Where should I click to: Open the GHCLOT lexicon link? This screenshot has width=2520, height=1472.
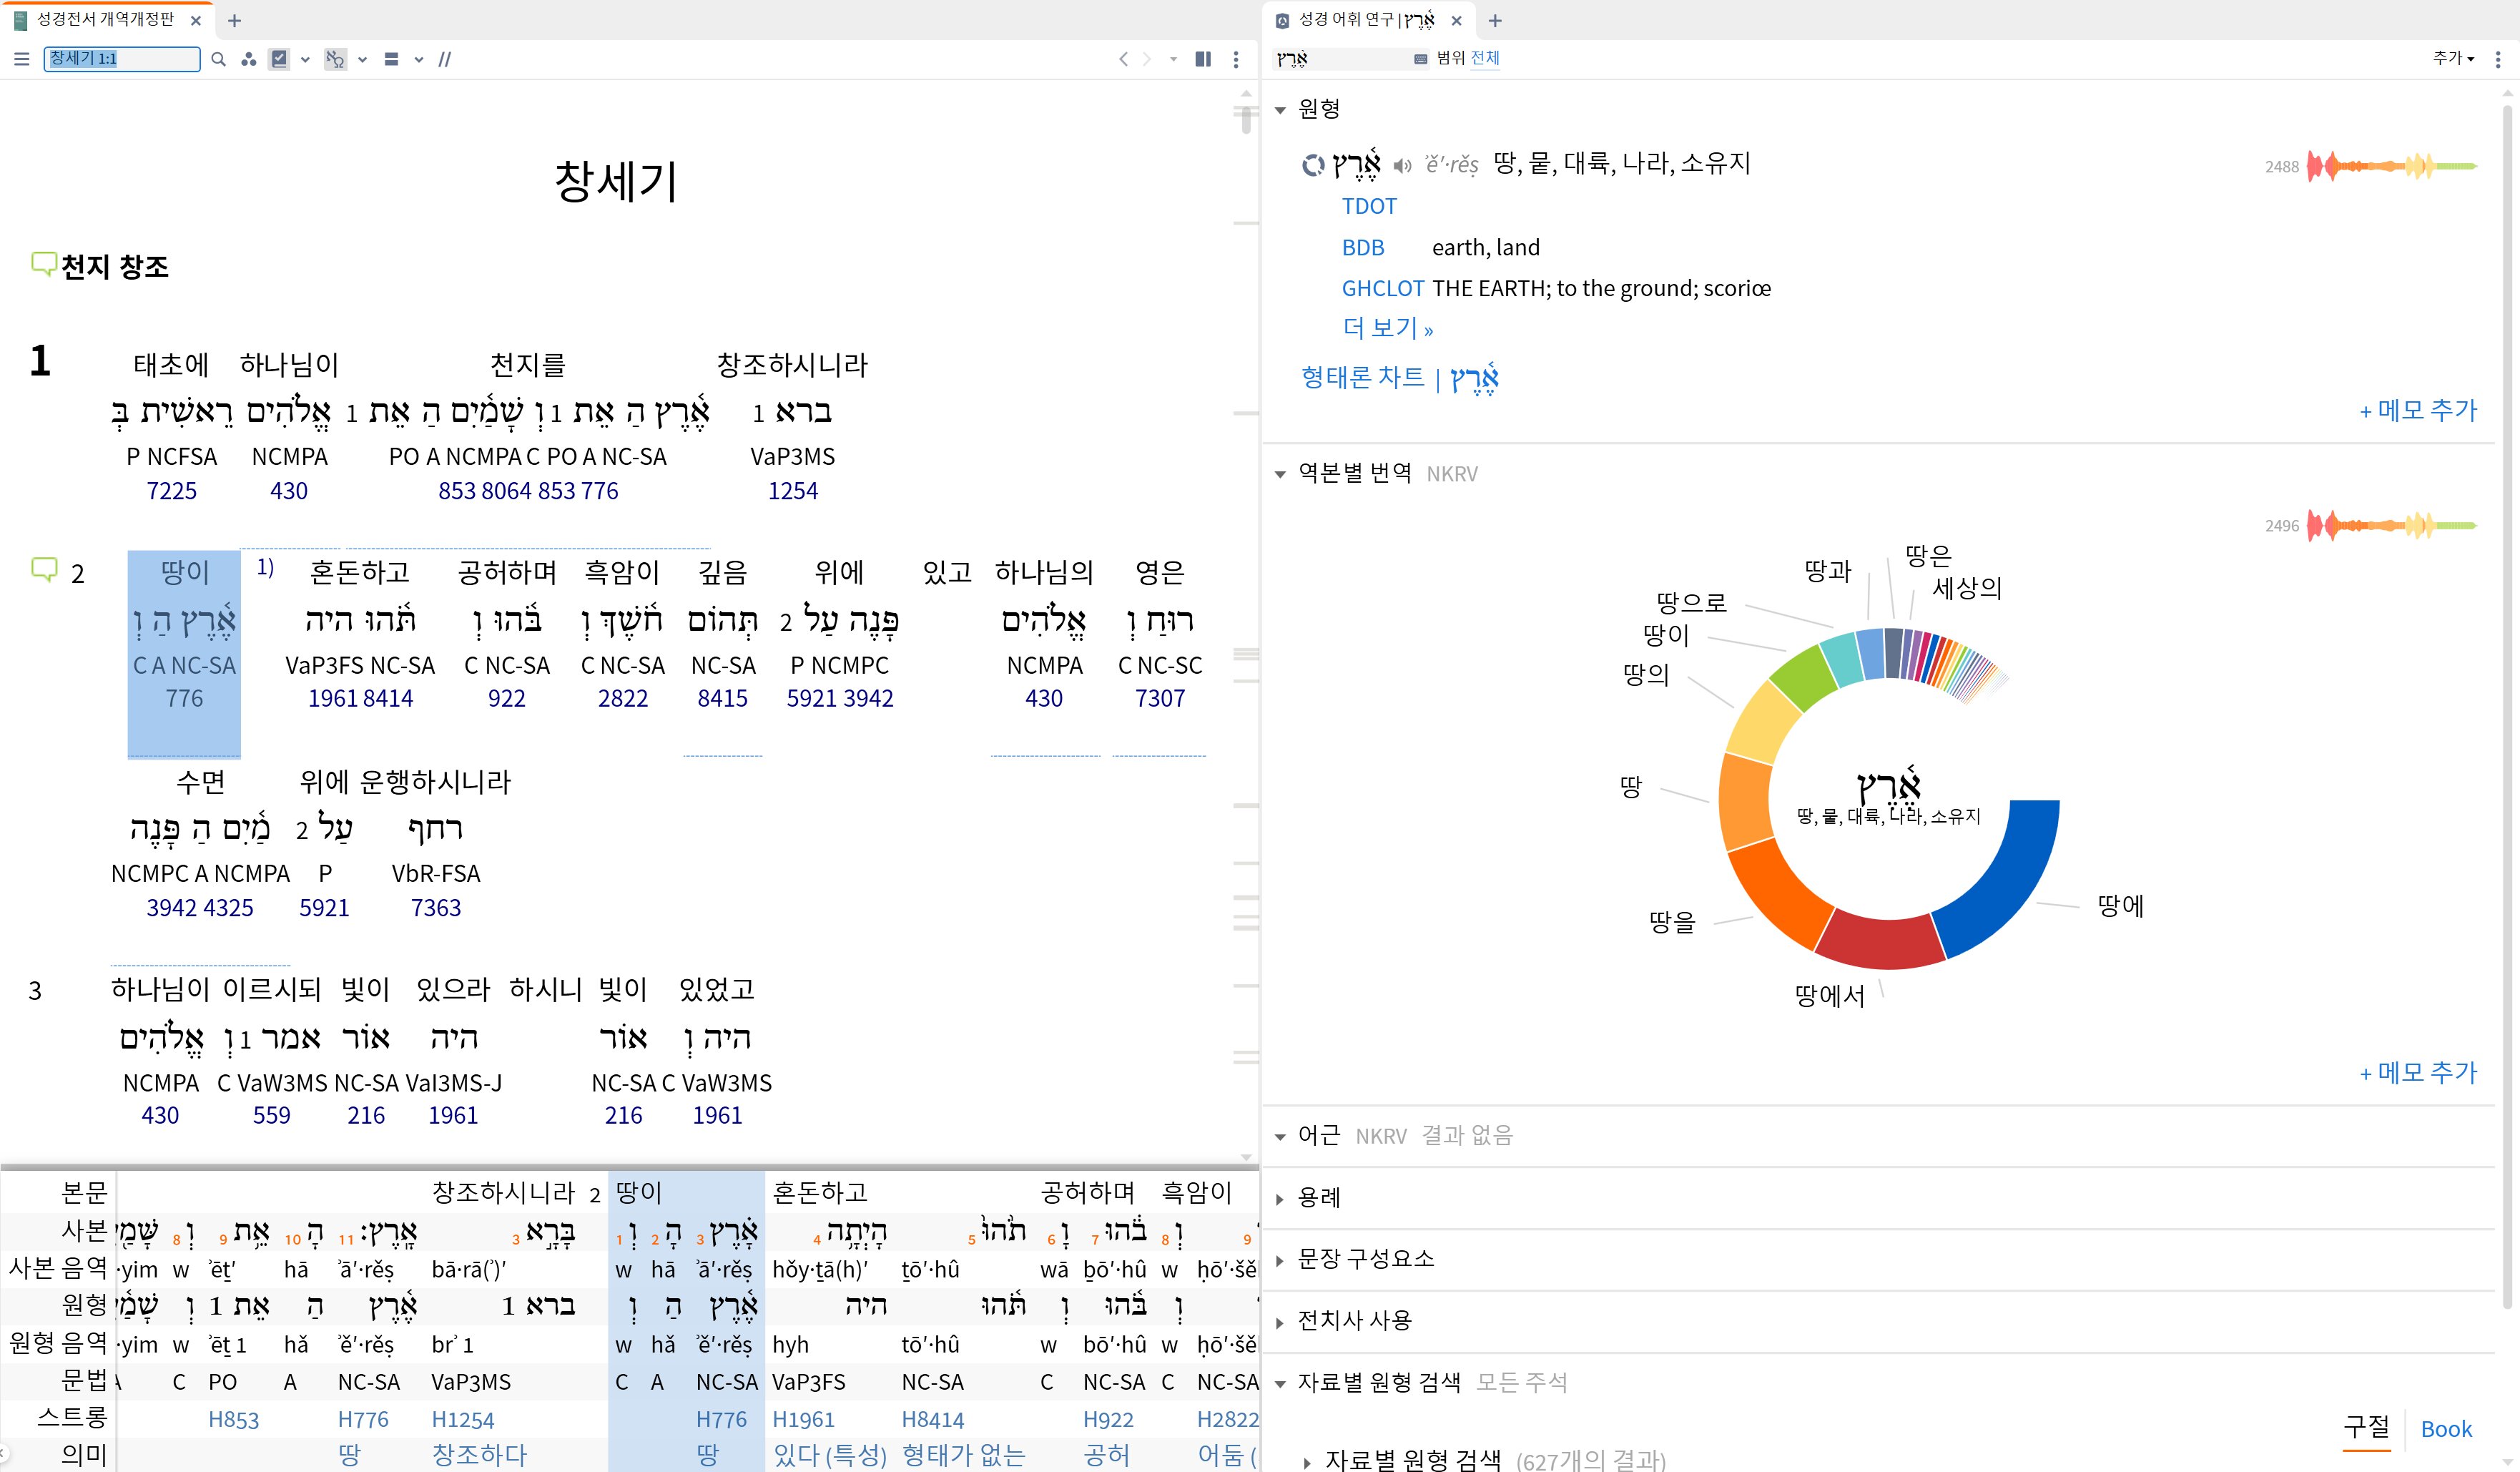tap(1382, 288)
